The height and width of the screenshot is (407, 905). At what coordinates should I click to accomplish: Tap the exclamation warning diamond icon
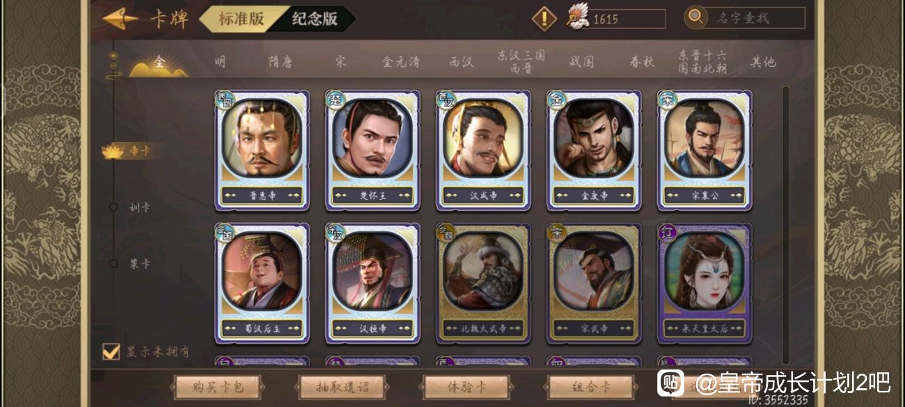coord(544,19)
